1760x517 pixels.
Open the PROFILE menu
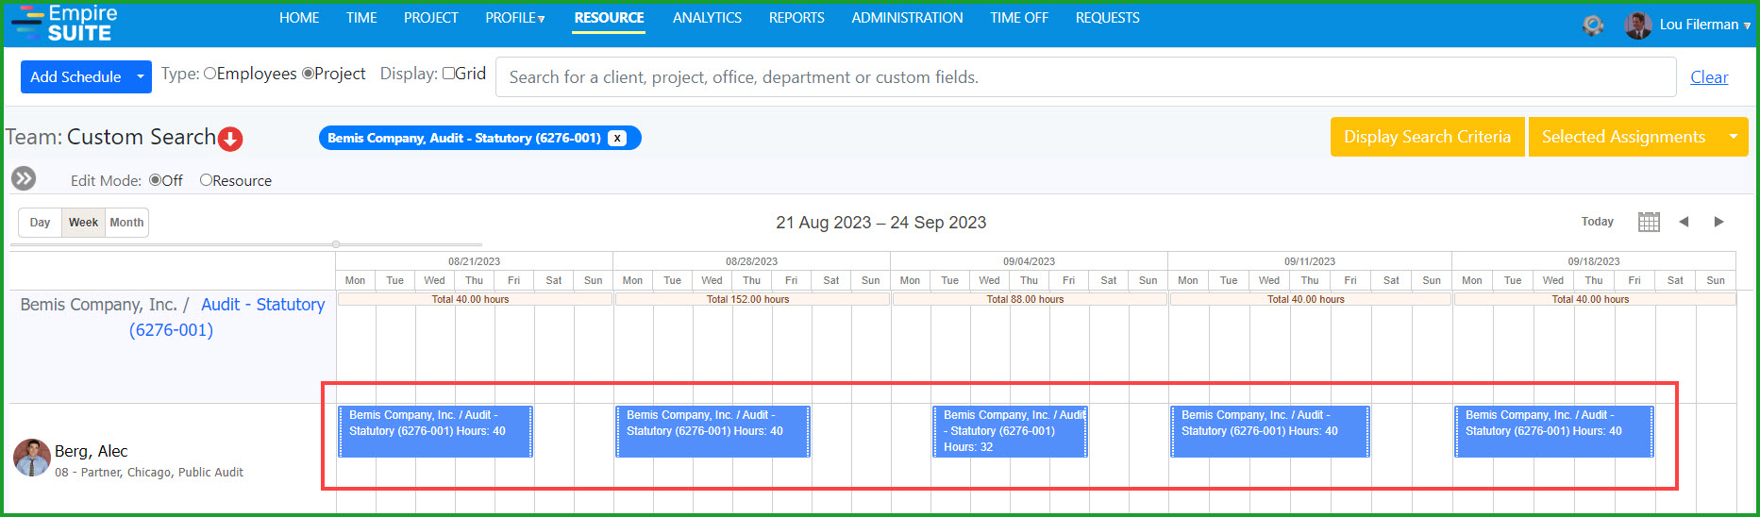(x=515, y=18)
